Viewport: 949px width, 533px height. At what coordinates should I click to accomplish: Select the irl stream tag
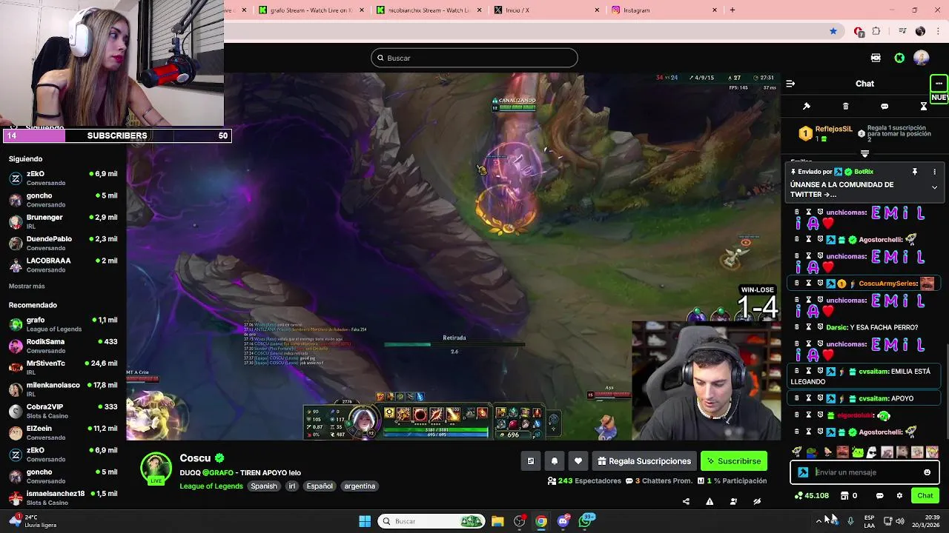tap(292, 486)
